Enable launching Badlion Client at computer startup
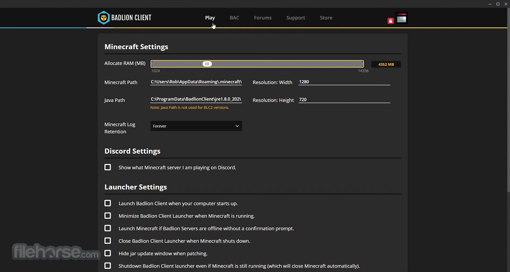 [x=108, y=203]
